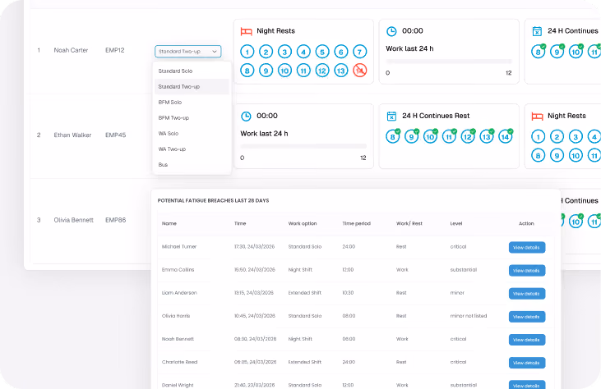
Task: Choose BFM Solo from the dropdown list
Action: [x=192, y=103]
